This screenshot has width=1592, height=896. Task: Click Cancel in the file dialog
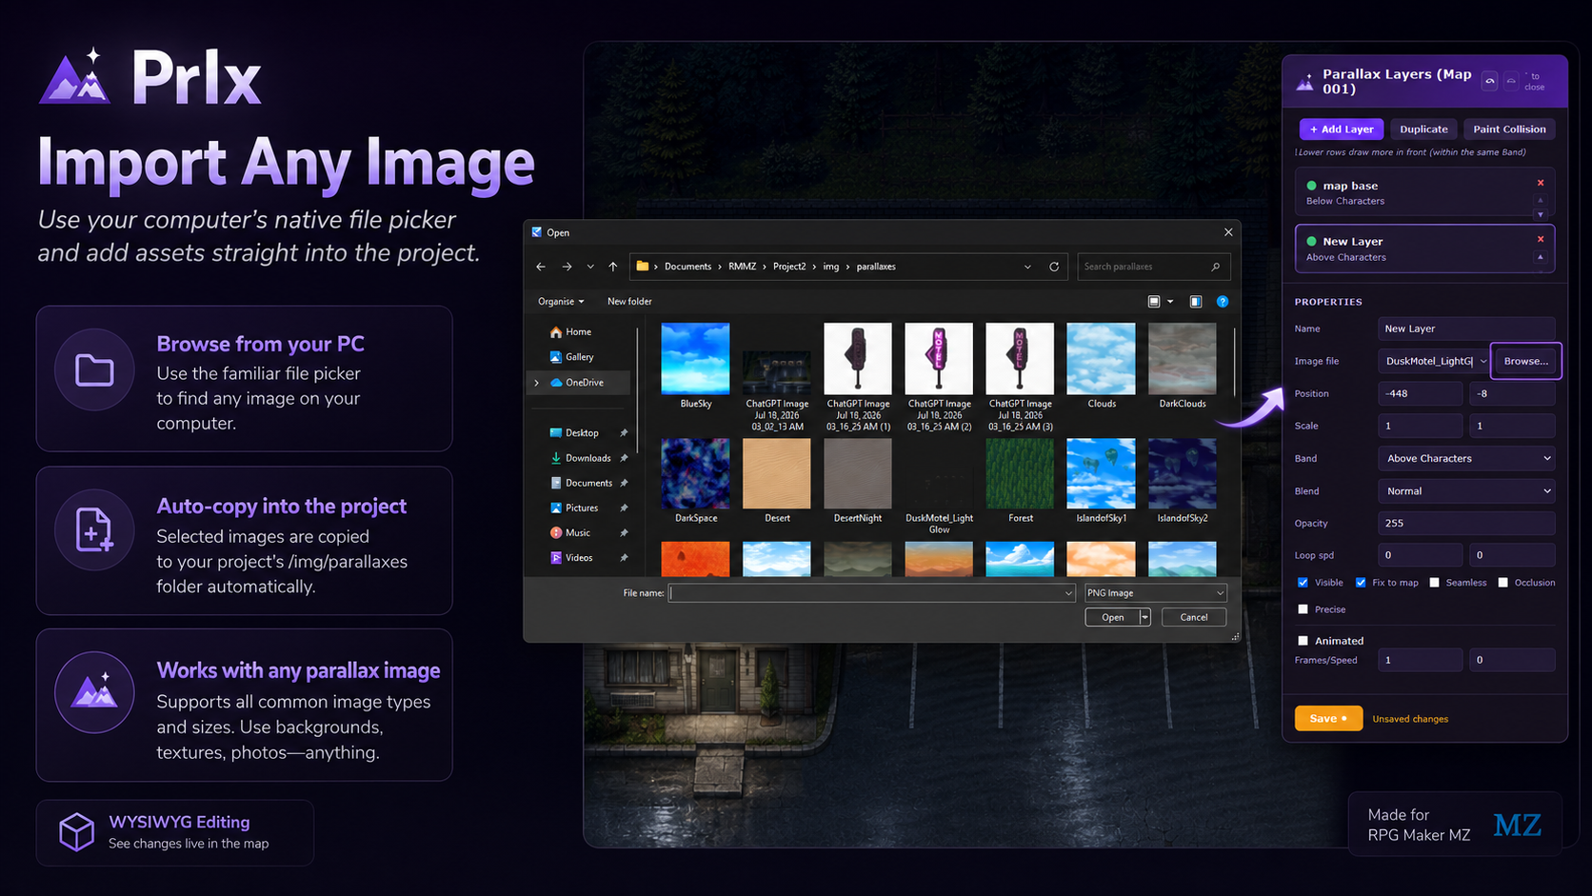coord(1194,618)
